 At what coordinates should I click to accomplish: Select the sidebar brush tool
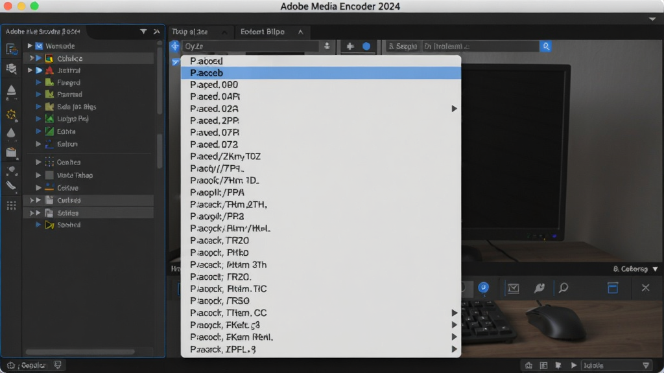(12, 186)
